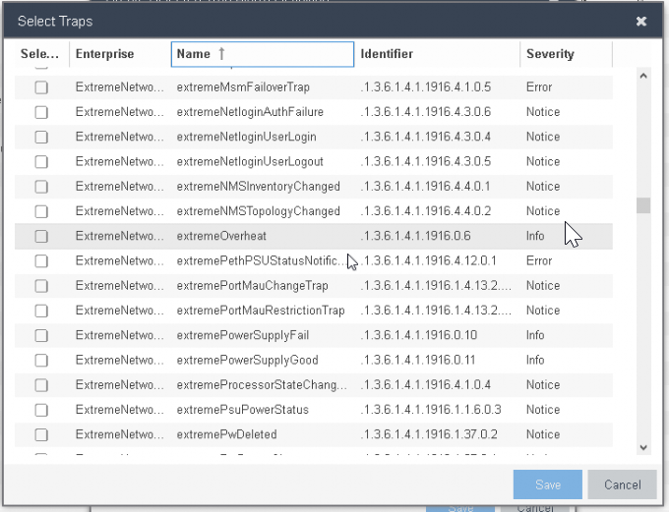
Task: Click the extremeNMSTopologyChanged row name
Action: 258,211
